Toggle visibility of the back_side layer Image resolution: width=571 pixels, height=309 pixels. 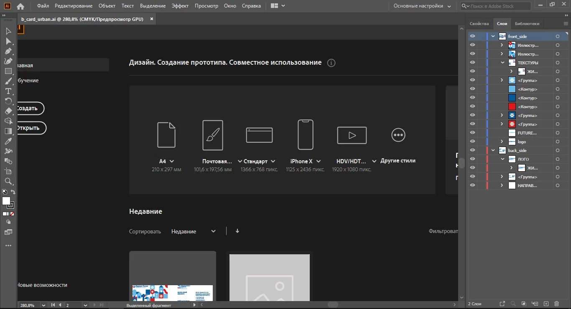pyautogui.click(x=472, y=150)
